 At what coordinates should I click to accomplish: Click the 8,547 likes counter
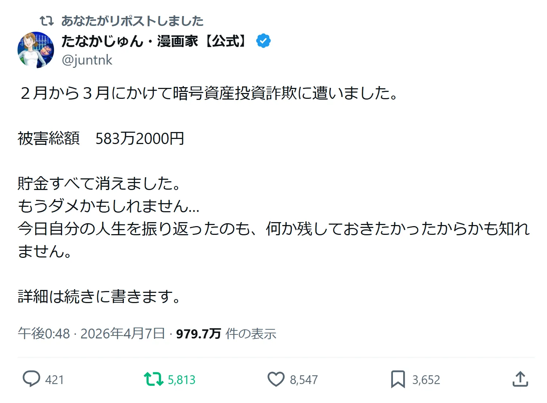303,379
